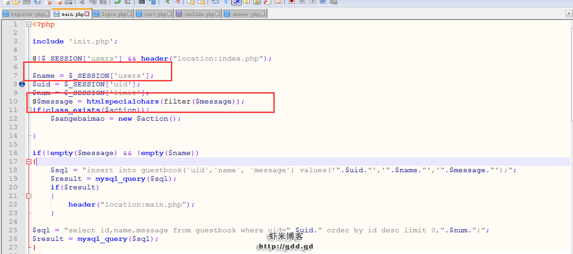This screenshot has width=573, height=254.
Task: Collapse the fold marker at line 1
Action: click(29, 24)
